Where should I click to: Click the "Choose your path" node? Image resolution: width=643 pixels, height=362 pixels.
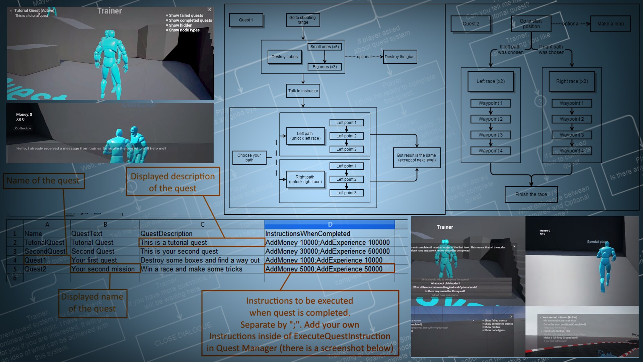[x=249, y=157]
